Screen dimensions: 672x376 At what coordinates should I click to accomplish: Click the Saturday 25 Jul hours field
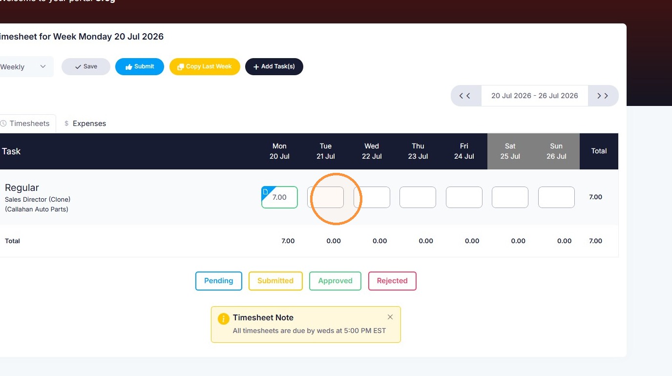point(510,197)
